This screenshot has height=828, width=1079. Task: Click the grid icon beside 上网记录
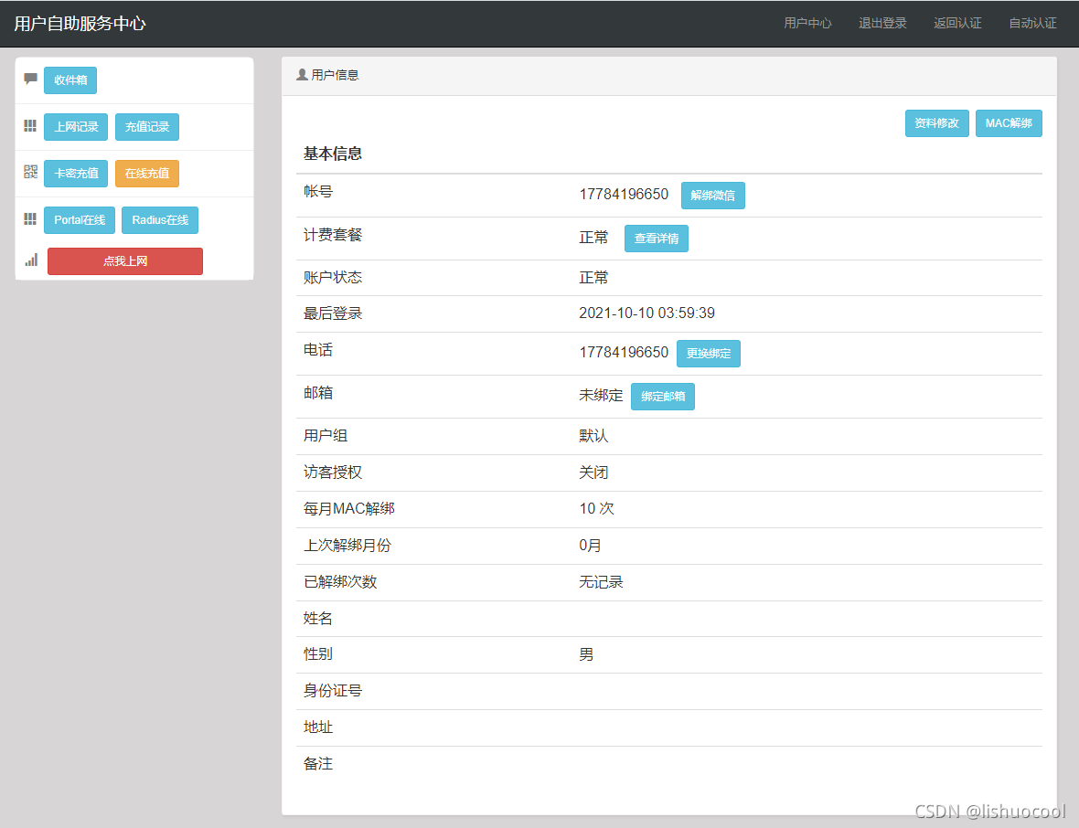pos(30,126)
